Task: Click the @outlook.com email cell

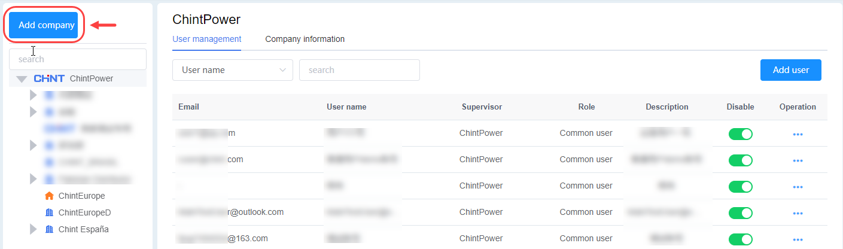Action: click(x=230, y=212)
